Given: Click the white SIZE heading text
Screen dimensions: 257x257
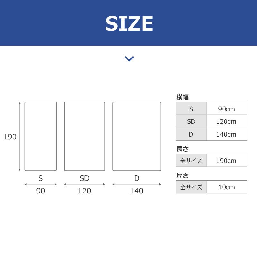Looking at the screenshot, I should click(x=129, y=23).
